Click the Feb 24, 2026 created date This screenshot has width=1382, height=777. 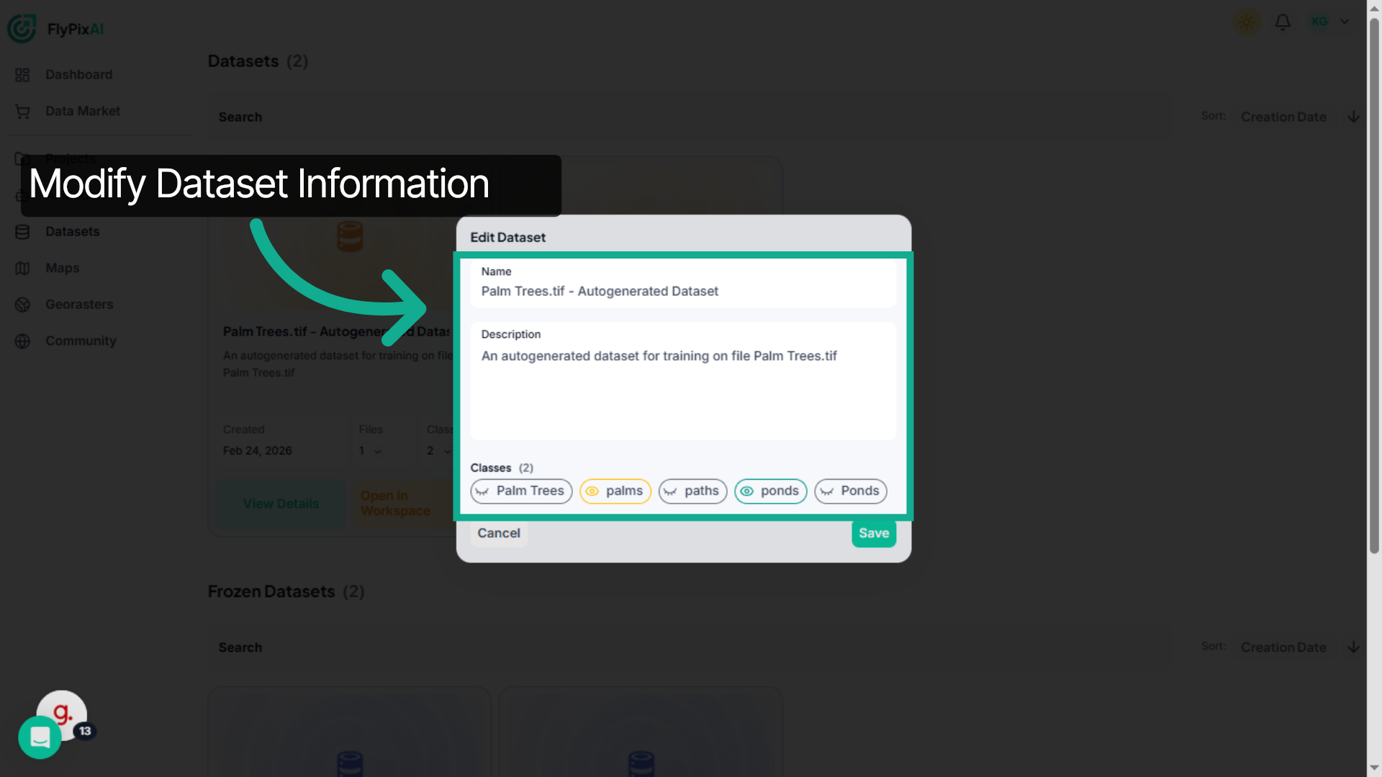click(x=257, y=451)
